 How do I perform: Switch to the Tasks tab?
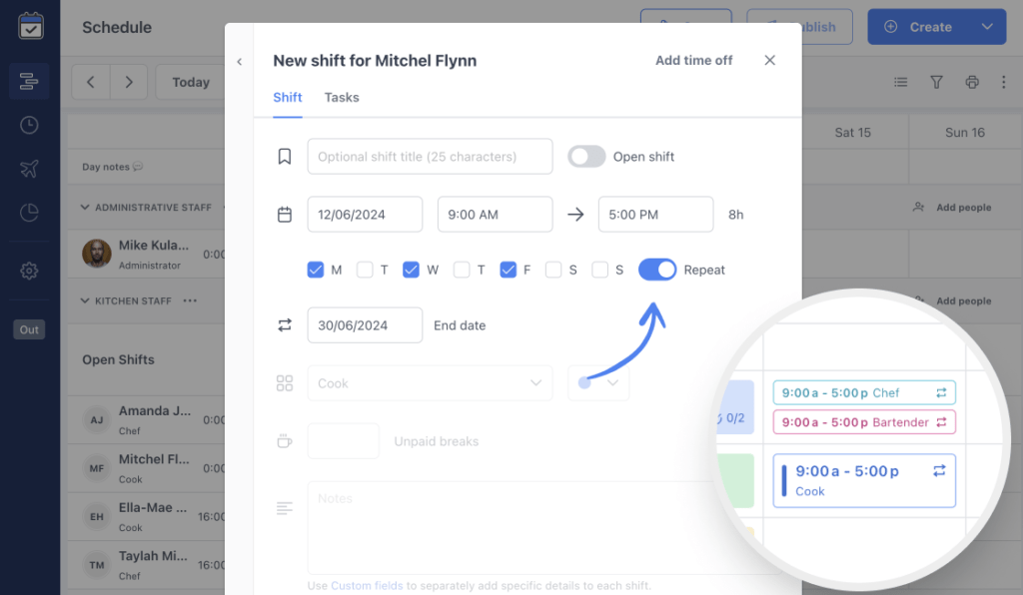pos(342,98)
